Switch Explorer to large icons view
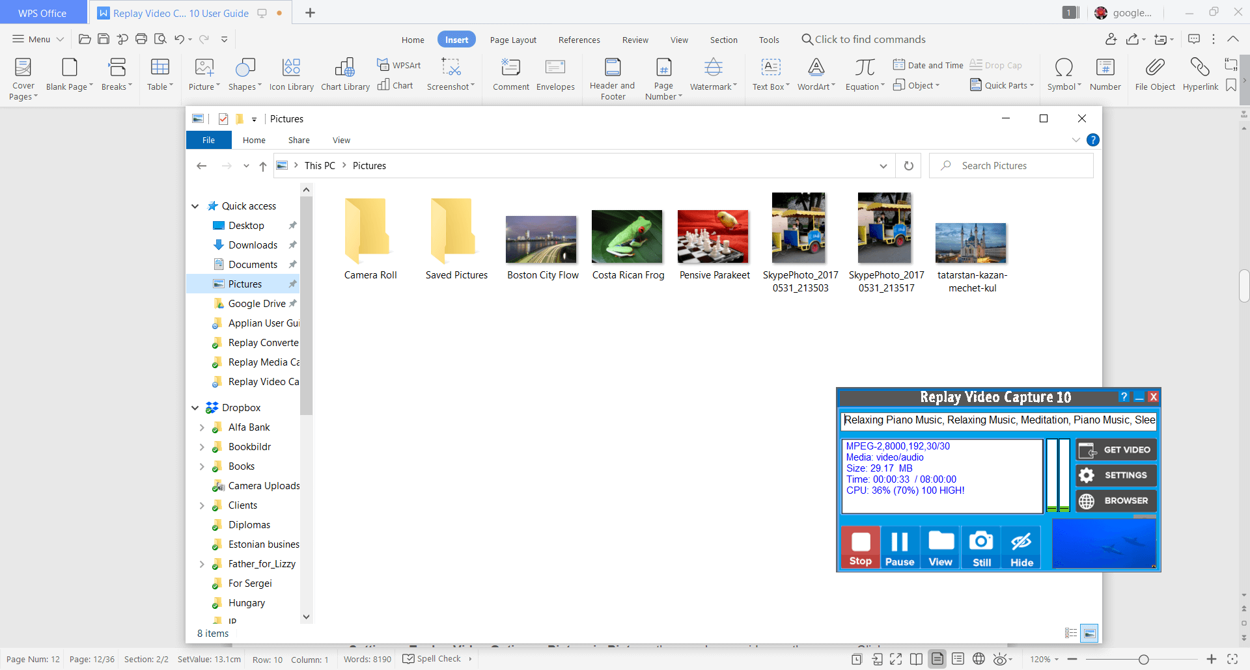 click(1089, 633)
